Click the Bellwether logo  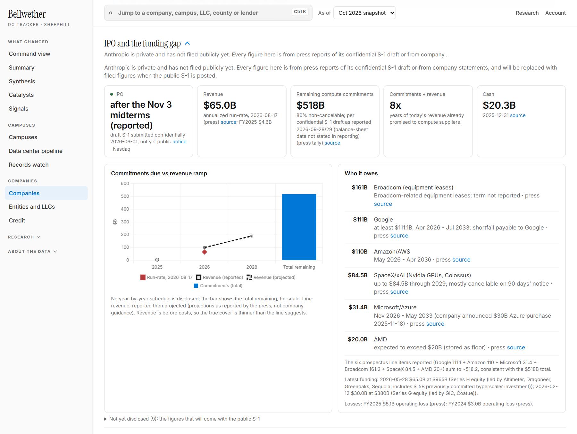[27, 14]
